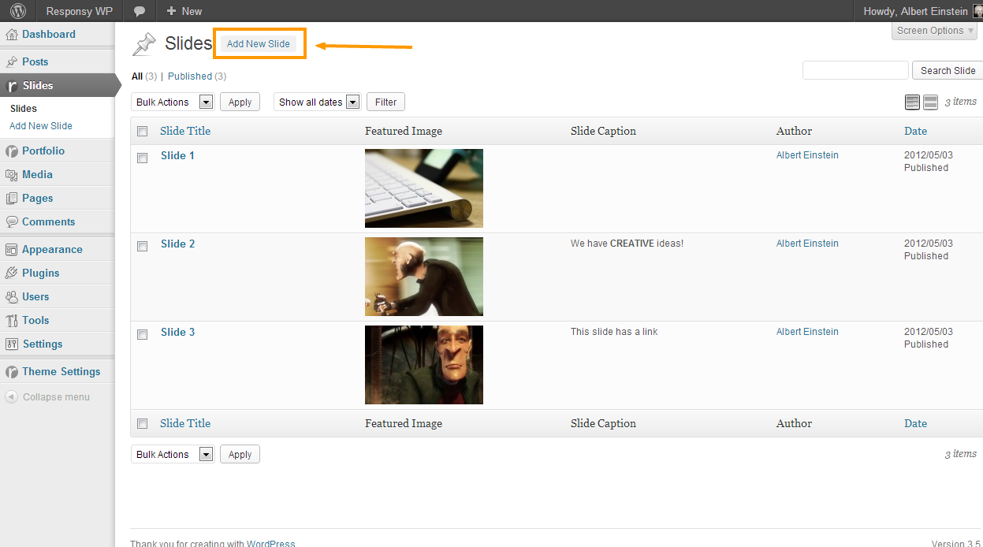Click the Plugins icon in sidebar

(11, 273)
